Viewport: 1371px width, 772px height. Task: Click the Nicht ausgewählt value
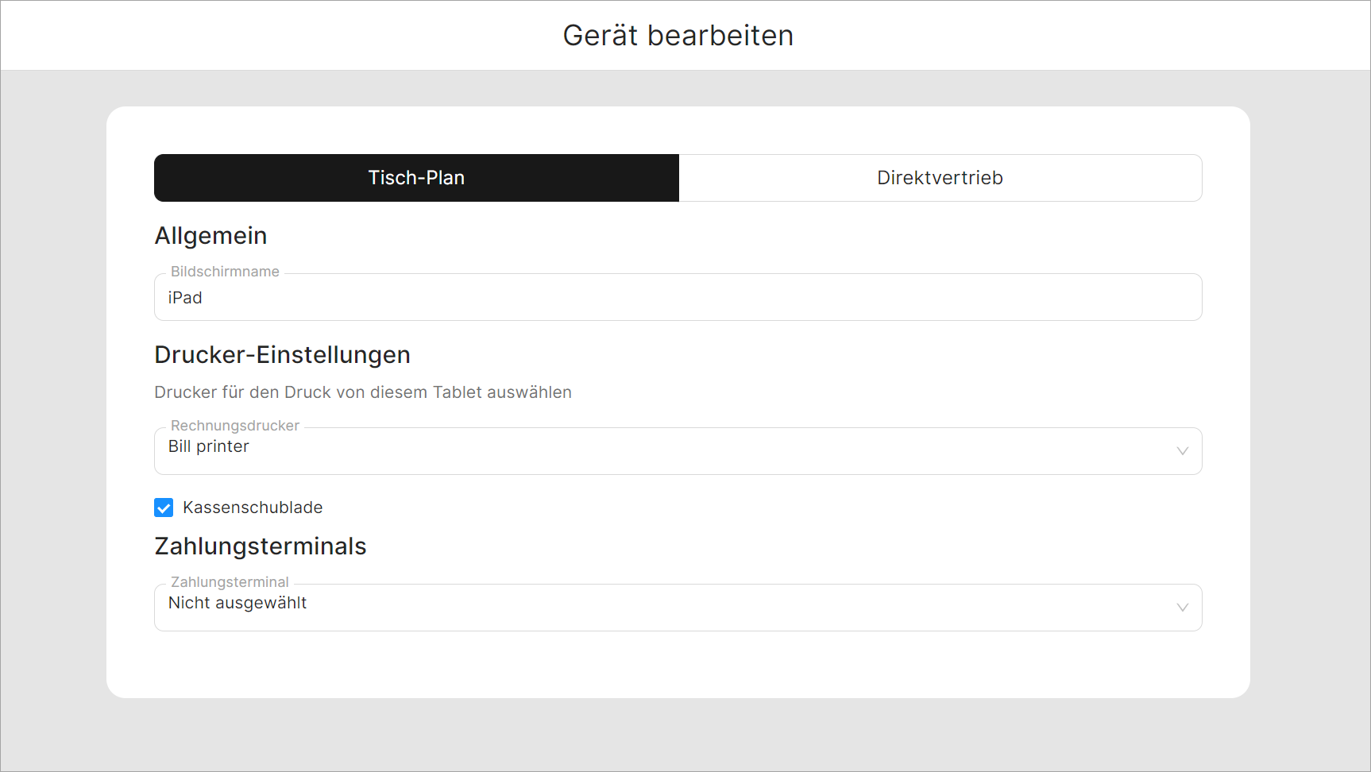[238, 603]
